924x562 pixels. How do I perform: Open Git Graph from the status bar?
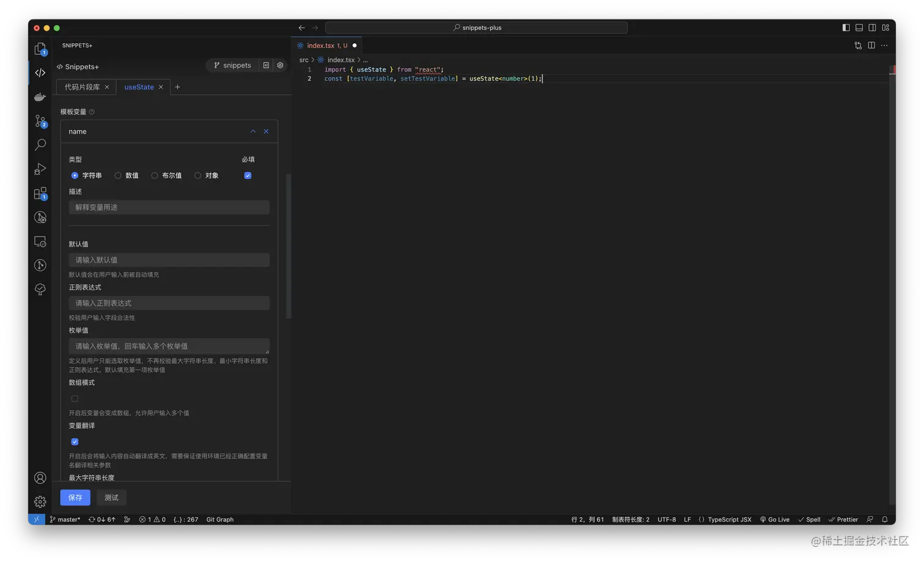click(x=220, y=519)
